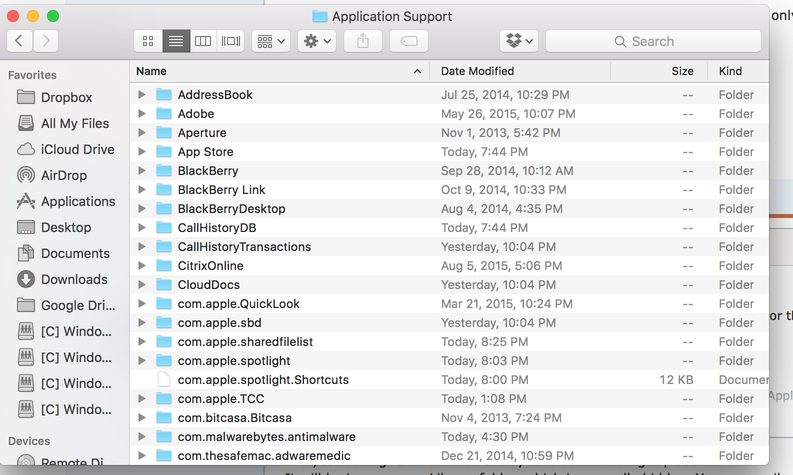Select the CallHistoryDB folder icon
This screenshot has width=793, height=475.
tap(164, 227)
